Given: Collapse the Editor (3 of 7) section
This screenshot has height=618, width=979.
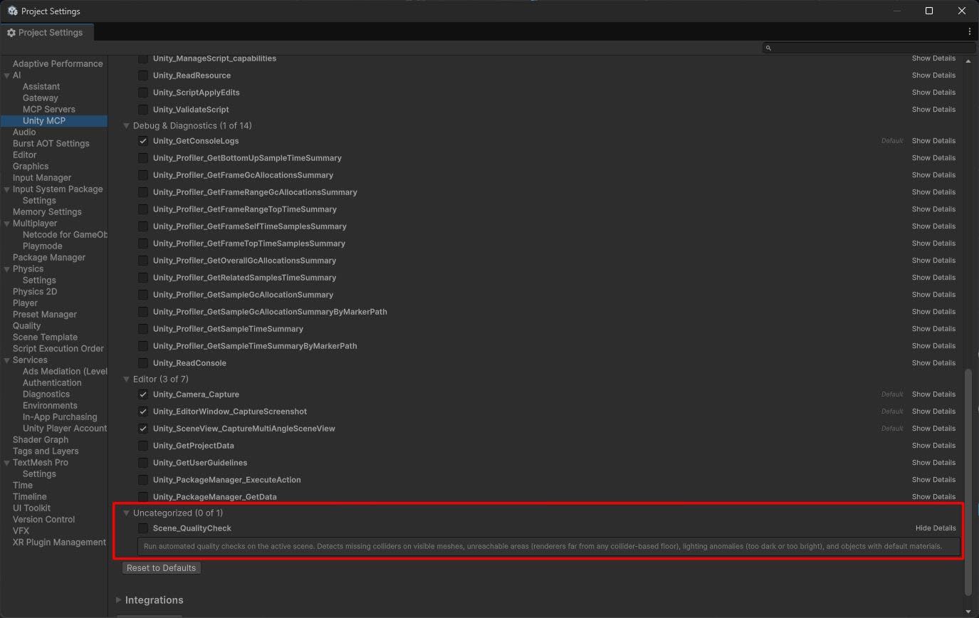Looking at the screenshot, I should click(127, 379).
